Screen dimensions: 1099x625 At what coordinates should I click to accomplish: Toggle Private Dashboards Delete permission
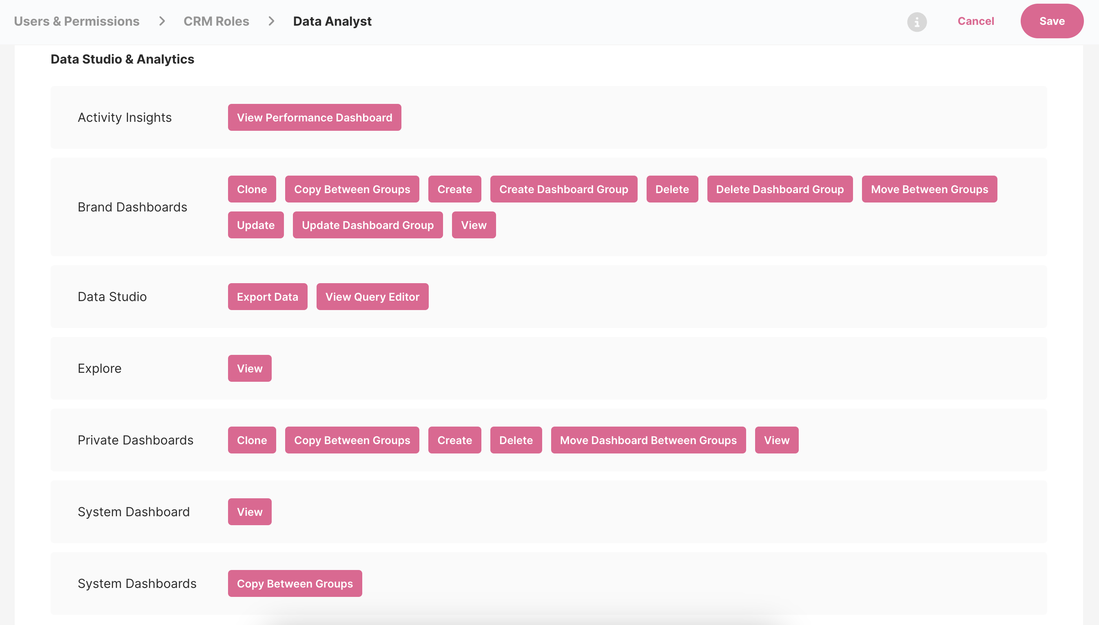point(515,440)
